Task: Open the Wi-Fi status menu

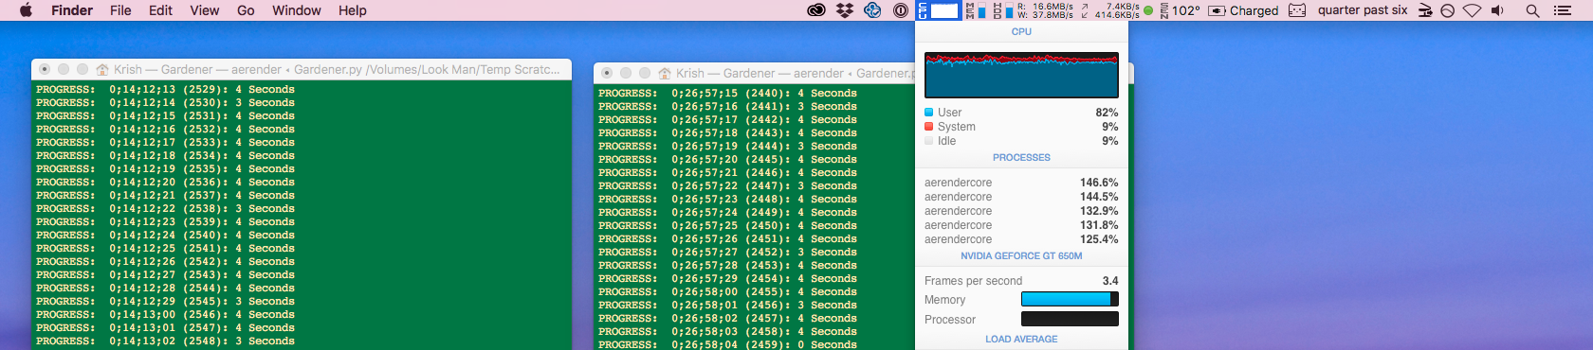Action: 1472,10
